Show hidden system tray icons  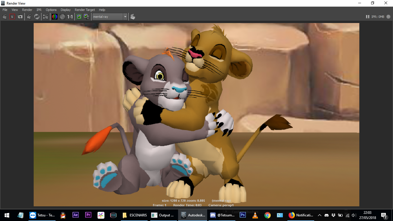319,215
